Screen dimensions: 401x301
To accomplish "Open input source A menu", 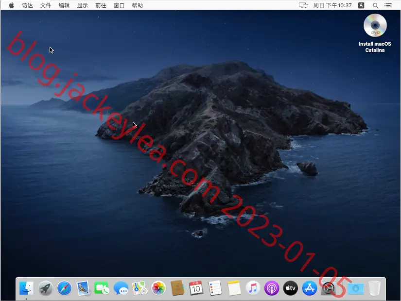I will [361, 5].
